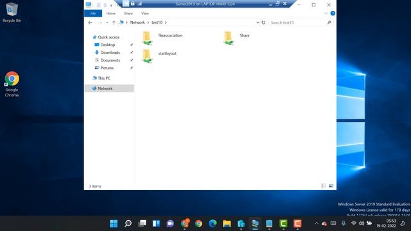Open the orange Camtasia recorder taskbar app
The width and height of the screenshot is (411, 231).
coord(297,224)
